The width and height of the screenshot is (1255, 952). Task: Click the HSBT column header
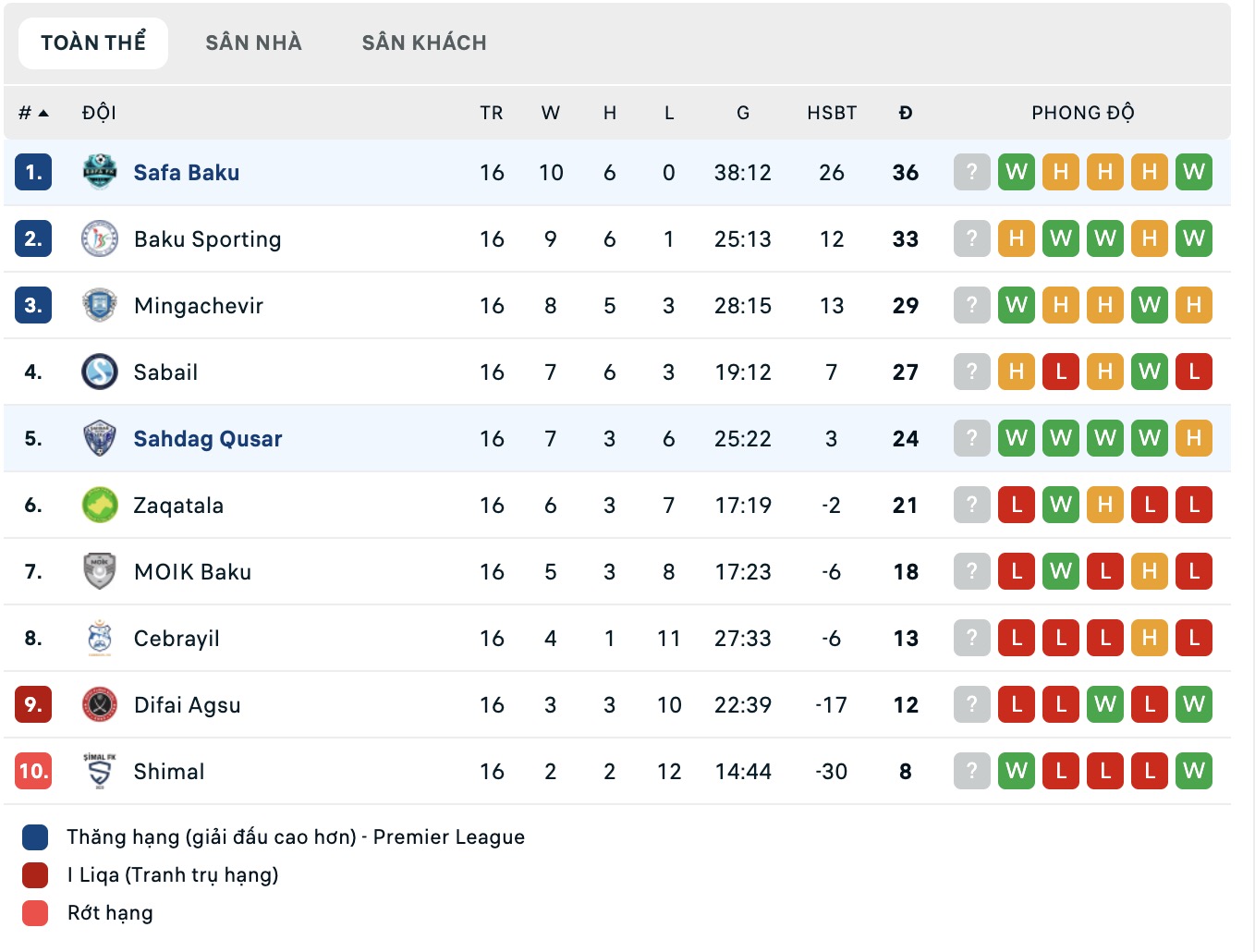pos(831,112)
